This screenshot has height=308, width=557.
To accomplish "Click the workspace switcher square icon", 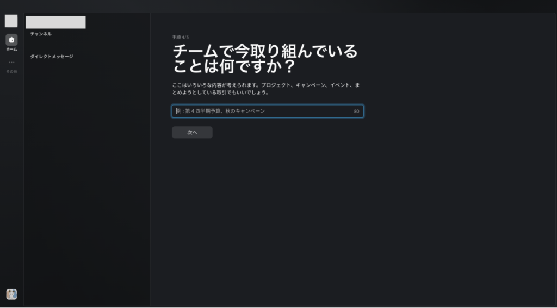I will (11, 21).
